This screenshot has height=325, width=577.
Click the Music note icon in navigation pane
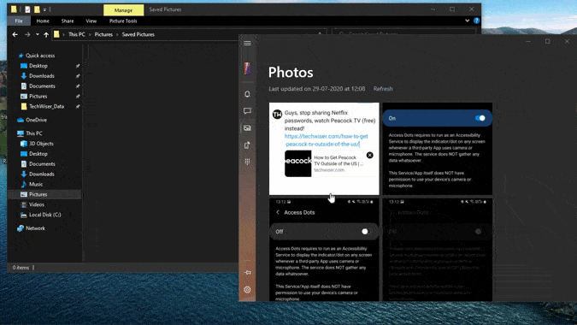pyautogui.click(x=24, y=184)
